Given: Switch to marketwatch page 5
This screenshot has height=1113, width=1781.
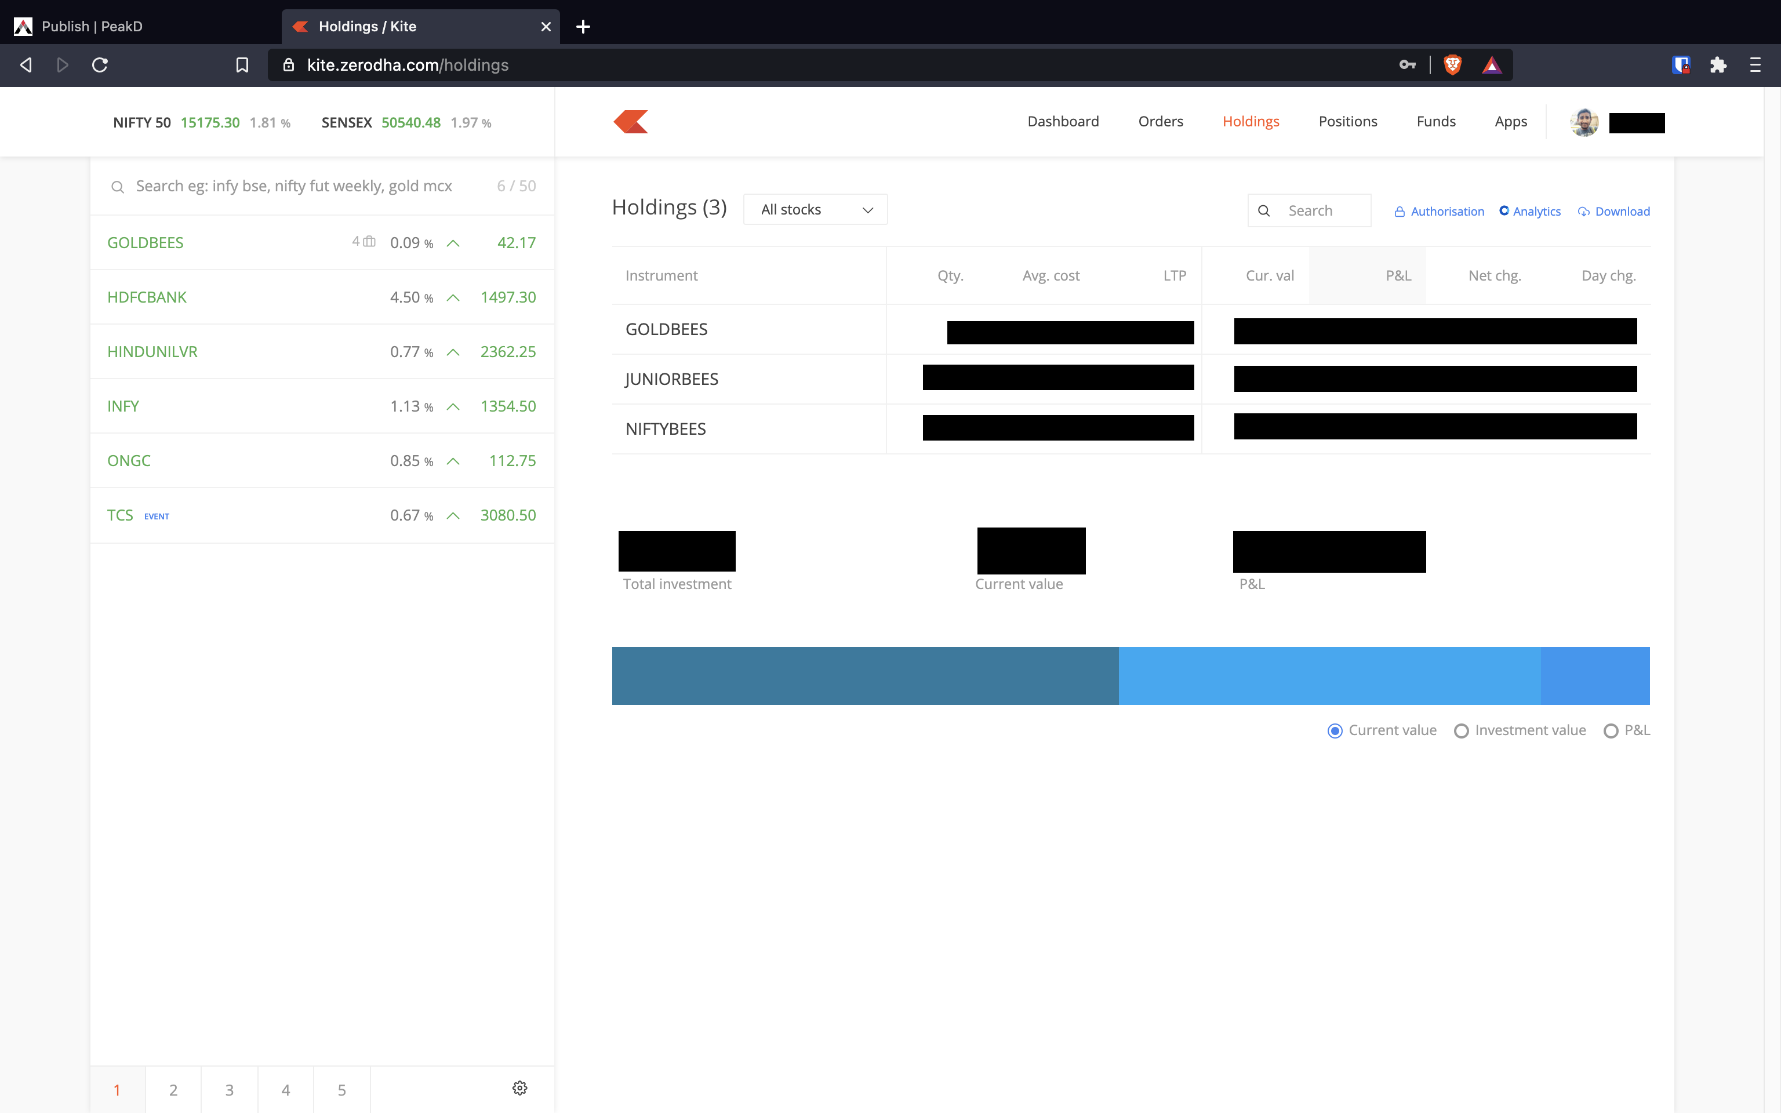Looking at the screenshot, I should pyautogui.click(x=341, y=1089).
